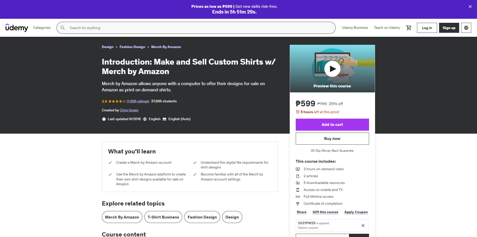Image resolution: width=477 pixels, height=237 pixels.
Task: Click the globe icon next to English
Action: [145, 119]
